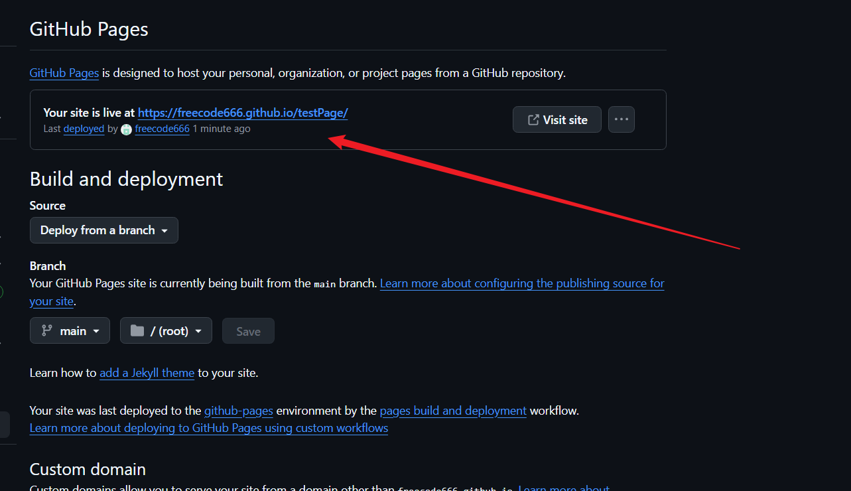Open the live site URL freecode666.github.io/testPage
The image size is (851, 491).
(243, 113)
